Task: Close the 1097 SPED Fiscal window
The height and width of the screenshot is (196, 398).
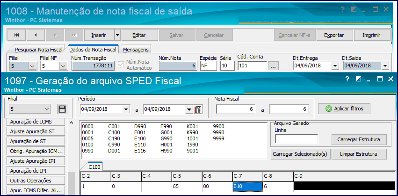Action: pos(391,79)
